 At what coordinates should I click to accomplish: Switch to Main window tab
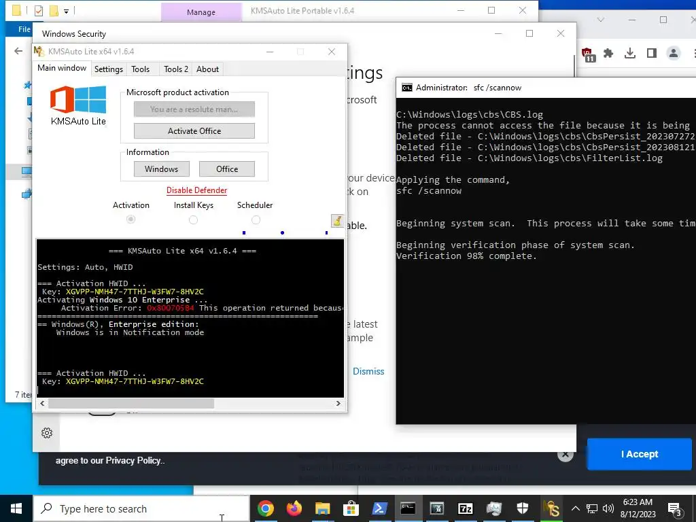coord(62,68)
